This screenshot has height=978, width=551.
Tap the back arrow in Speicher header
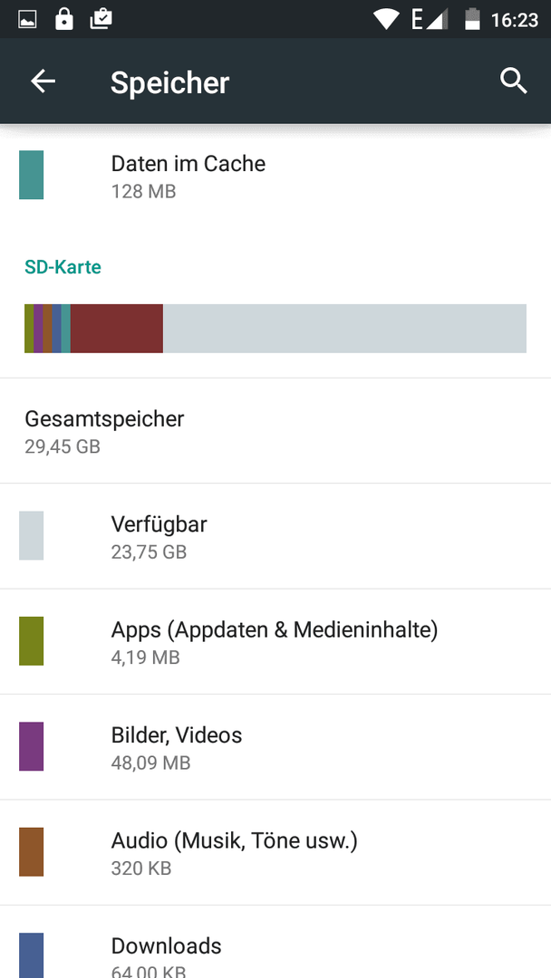click(x=43, y=81)
